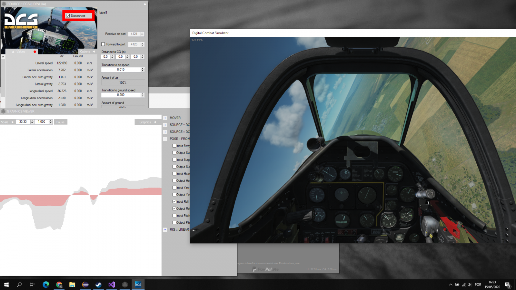Check the Input Pitch option

click(174, 216)
